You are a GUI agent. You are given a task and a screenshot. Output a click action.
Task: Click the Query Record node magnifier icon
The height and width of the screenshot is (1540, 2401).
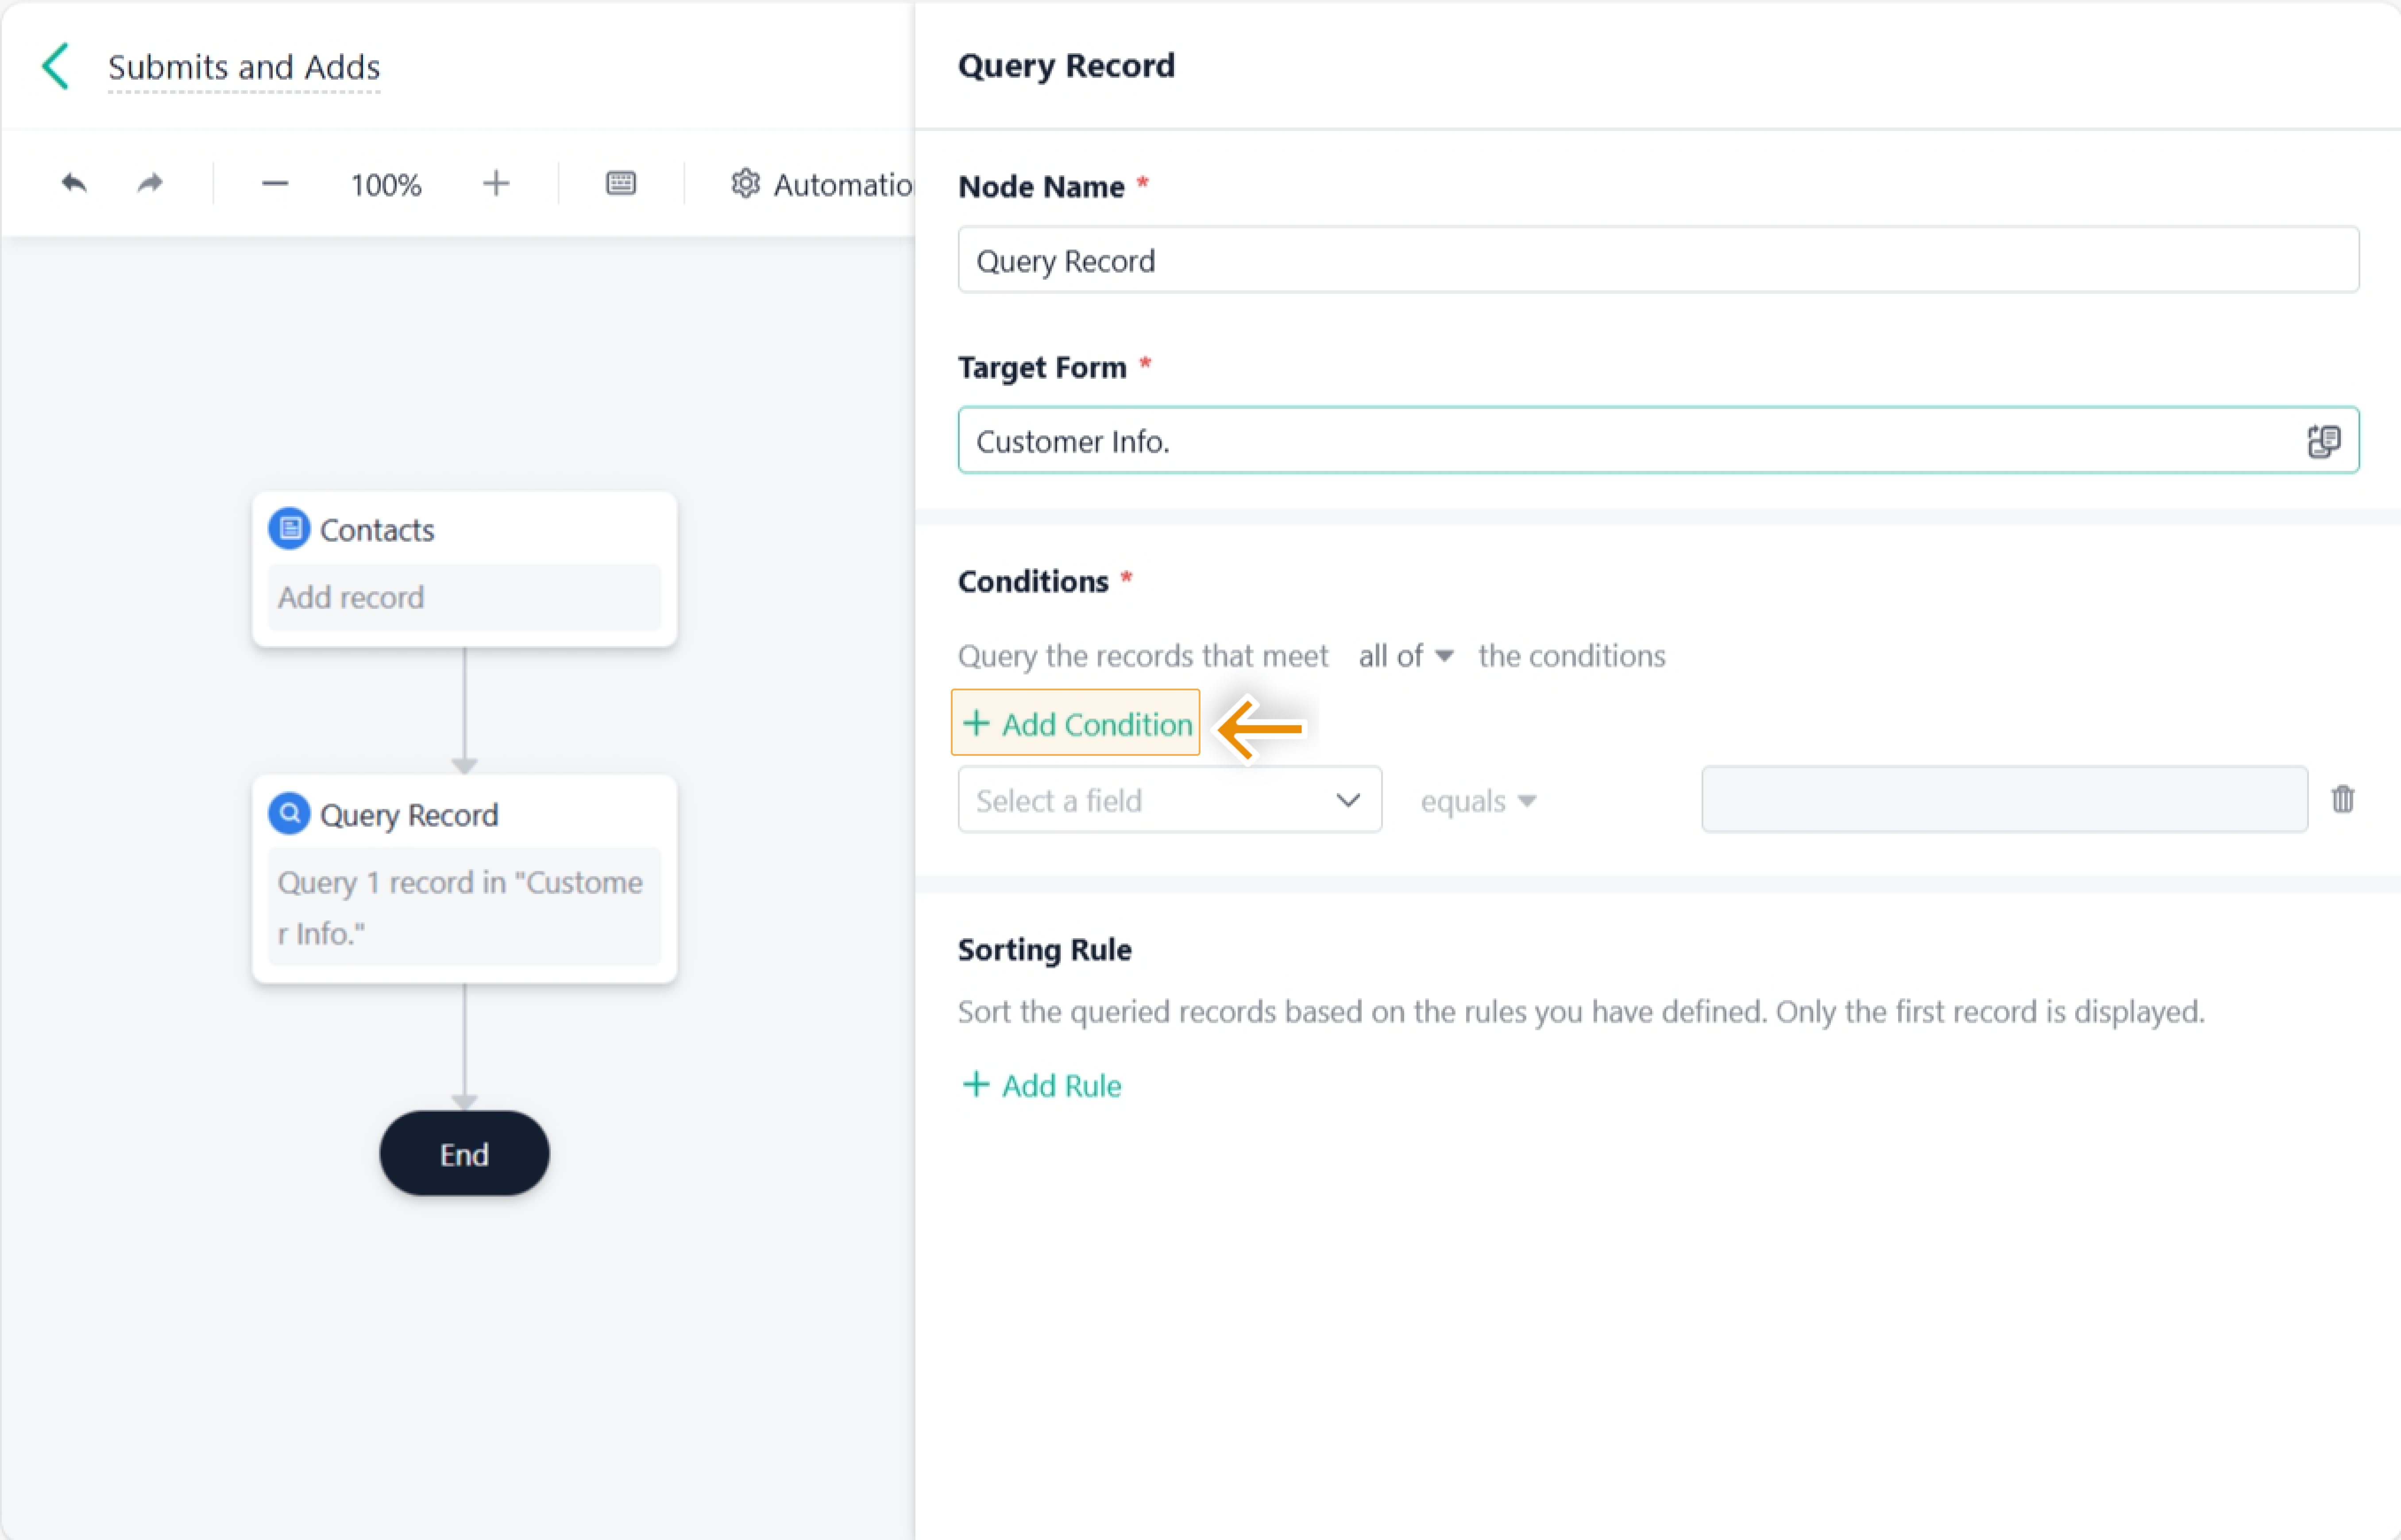(x=289, y=814)
